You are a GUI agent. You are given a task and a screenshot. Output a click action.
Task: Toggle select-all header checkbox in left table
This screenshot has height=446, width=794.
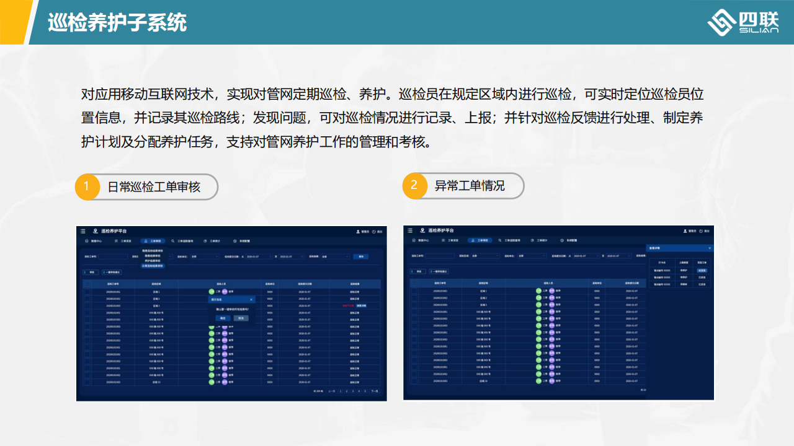click(x=87, y=284)
